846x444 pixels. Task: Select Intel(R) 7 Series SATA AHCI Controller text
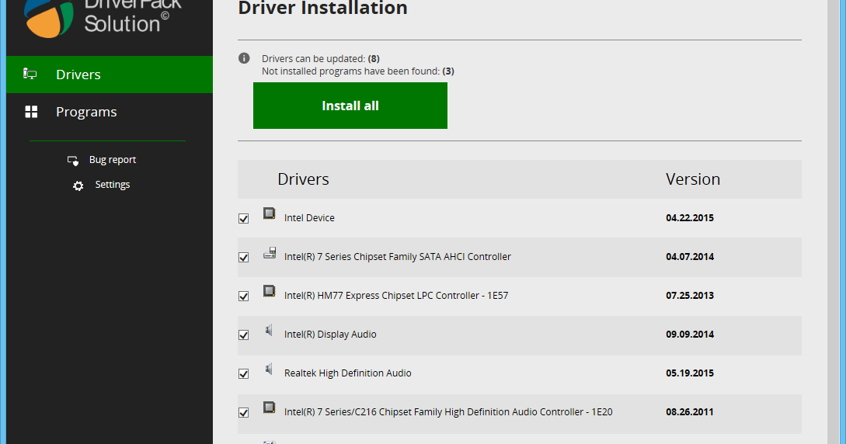[x=398, y=256]
